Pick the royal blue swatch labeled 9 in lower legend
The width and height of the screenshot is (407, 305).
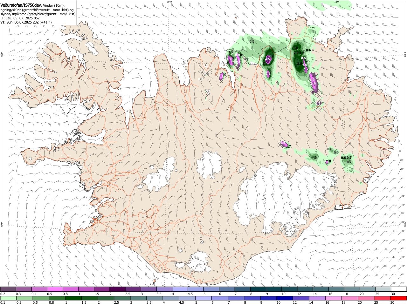[x=268, y=298]
